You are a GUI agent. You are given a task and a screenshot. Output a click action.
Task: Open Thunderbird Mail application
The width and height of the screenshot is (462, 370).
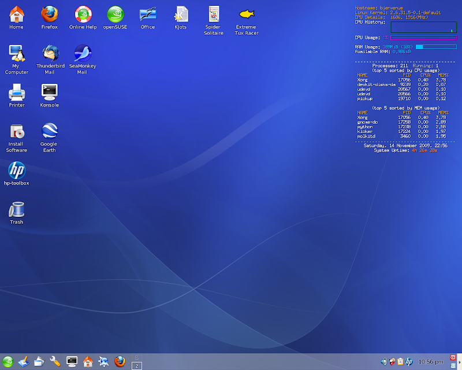coord(50,53)
